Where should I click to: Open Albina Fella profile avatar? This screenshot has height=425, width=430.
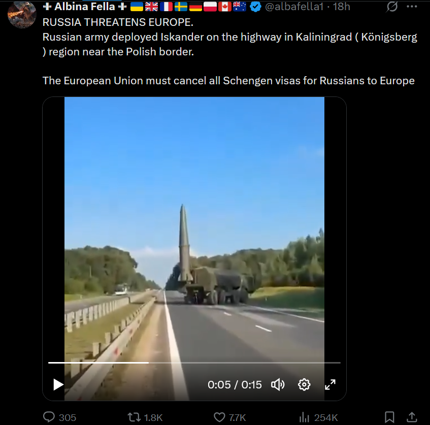coord(22,14)
